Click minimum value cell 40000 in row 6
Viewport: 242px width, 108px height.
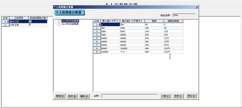click(x=110, y=41)
